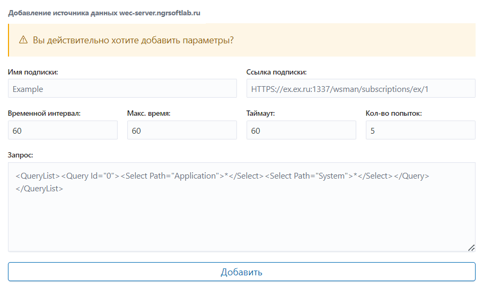Focus the 'Ссылка подписки' URL input field
The image size is (483, 288).
(361, 88)
